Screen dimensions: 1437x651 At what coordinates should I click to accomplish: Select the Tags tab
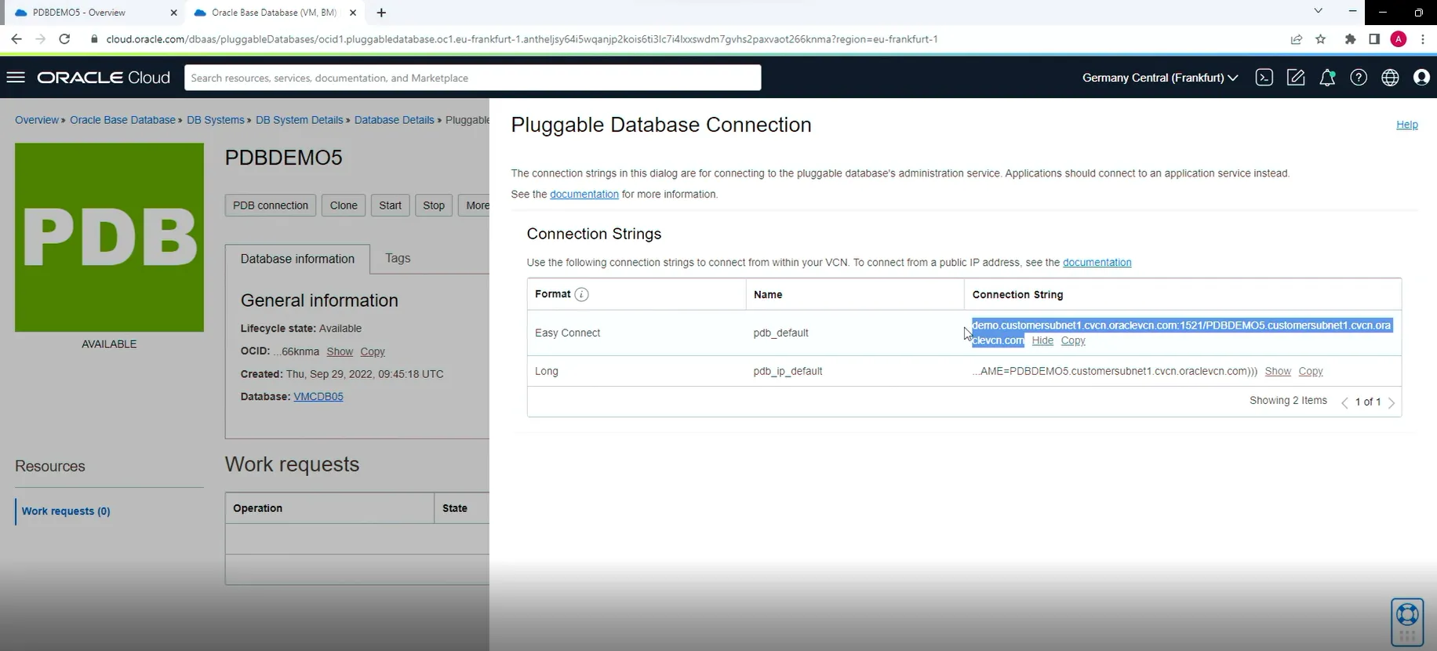click(398, 258)
